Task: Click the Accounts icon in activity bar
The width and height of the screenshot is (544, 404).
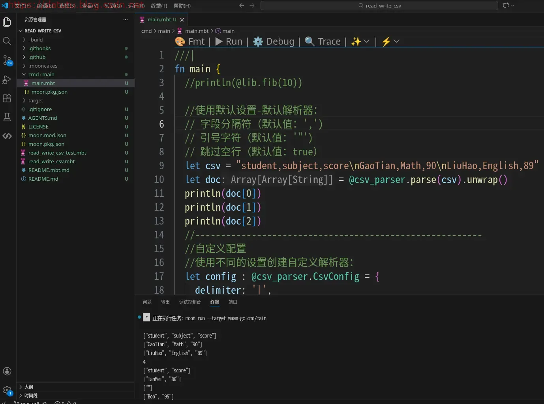Action: coord(7,371)
